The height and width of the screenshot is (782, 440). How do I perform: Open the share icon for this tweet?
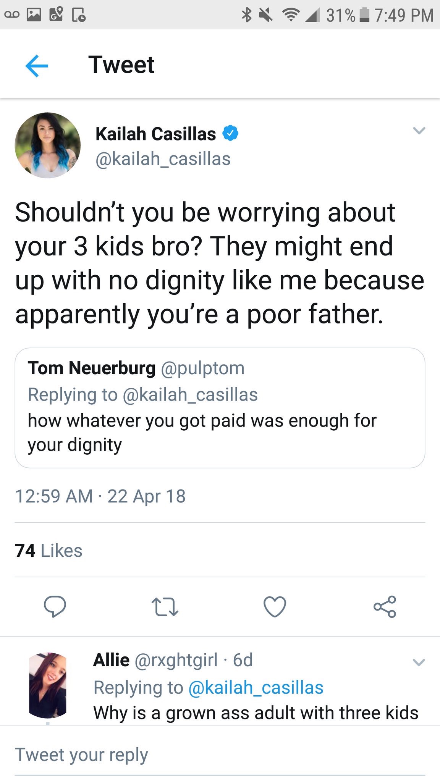coord(385,606)
